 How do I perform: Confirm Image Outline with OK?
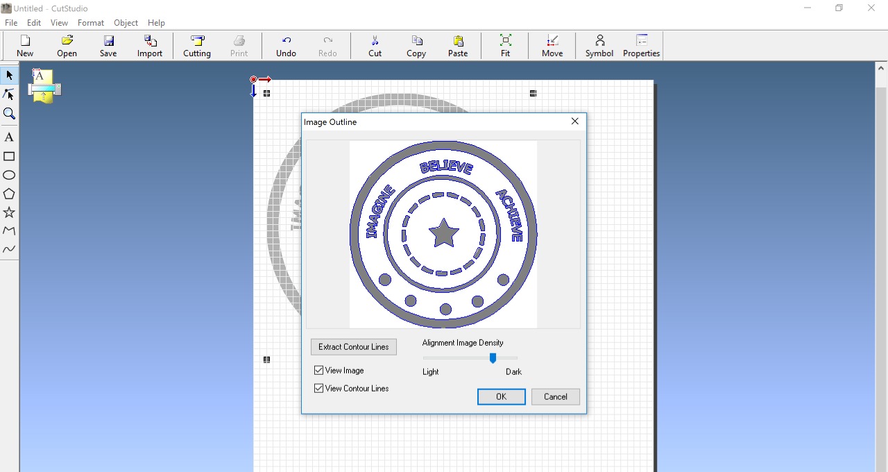pos(501,396)
